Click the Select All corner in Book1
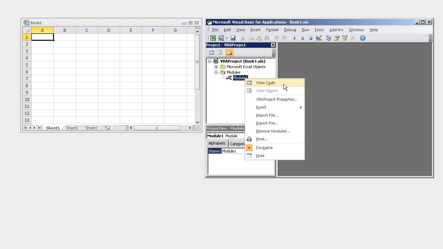This screenshot has height=249, width=443. coord(27,30)
